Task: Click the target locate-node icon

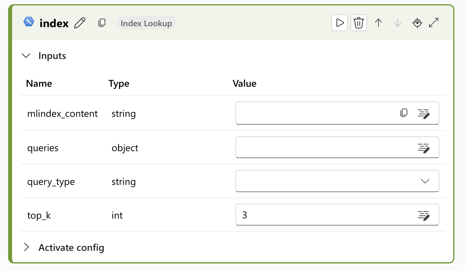Action: [417, 23]
